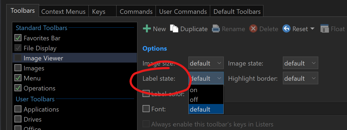Select the Applications toolbar in the list
The height and width of the screenshot is (130, 347).
41,109
